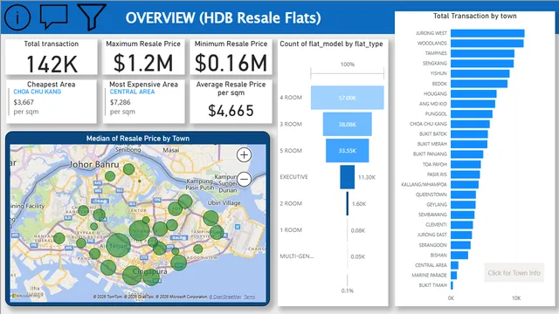
Task: Select the SENGKANG bar
Action: pos(482,64)
